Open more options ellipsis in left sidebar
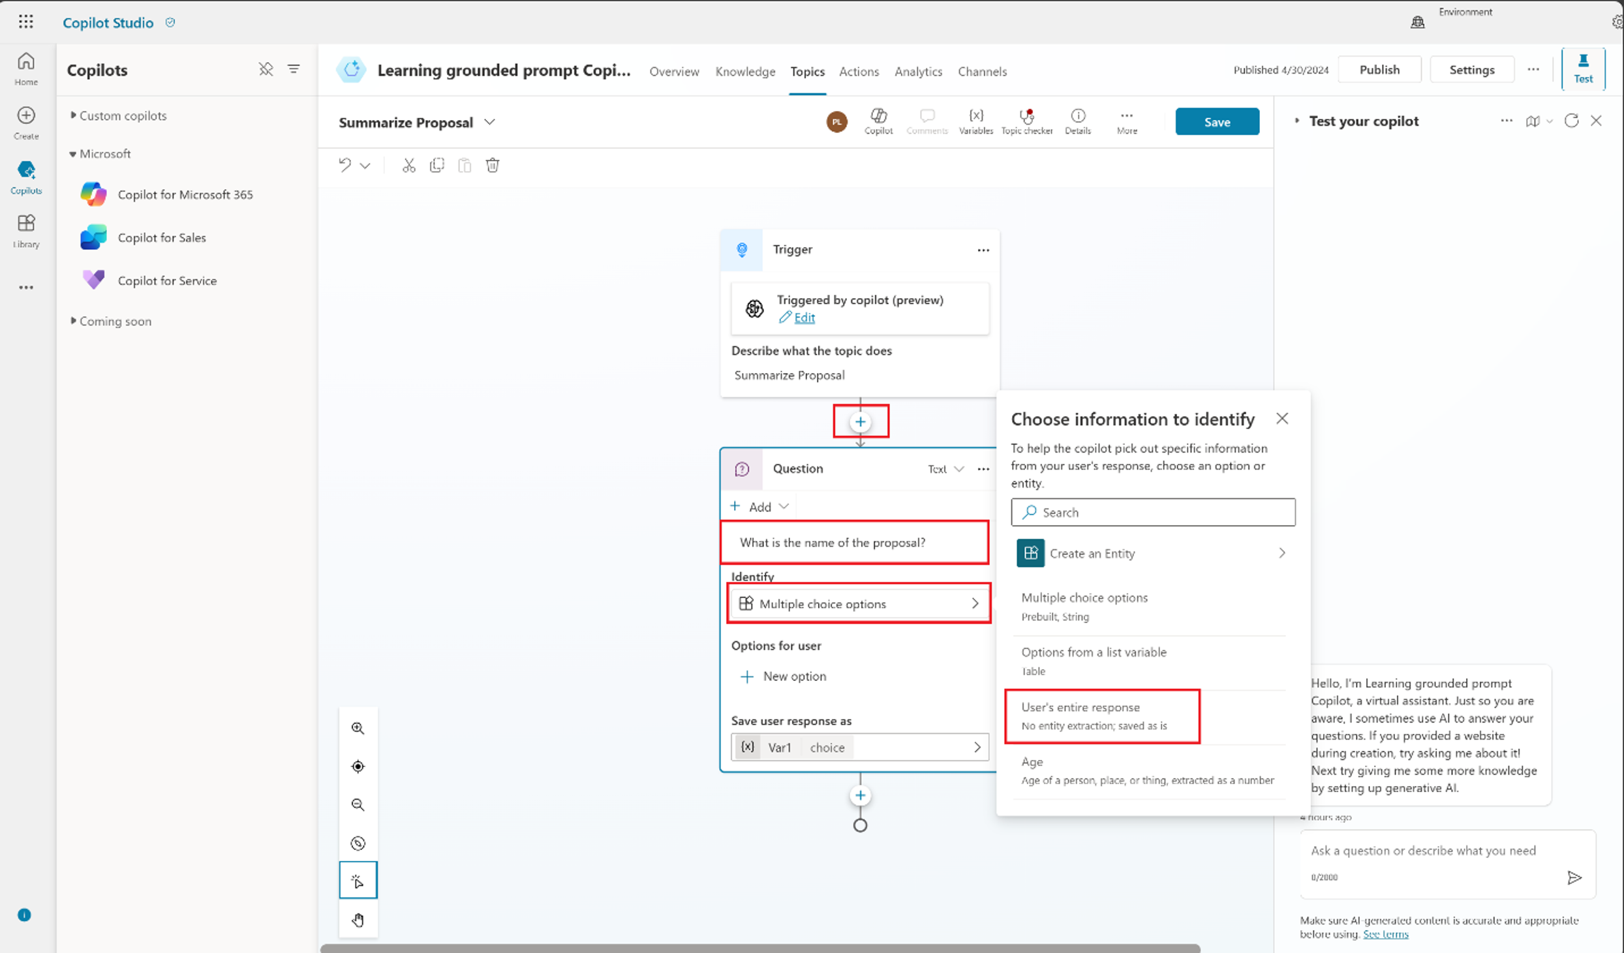This screenshot has height=953, width=1624. [26, 287]
